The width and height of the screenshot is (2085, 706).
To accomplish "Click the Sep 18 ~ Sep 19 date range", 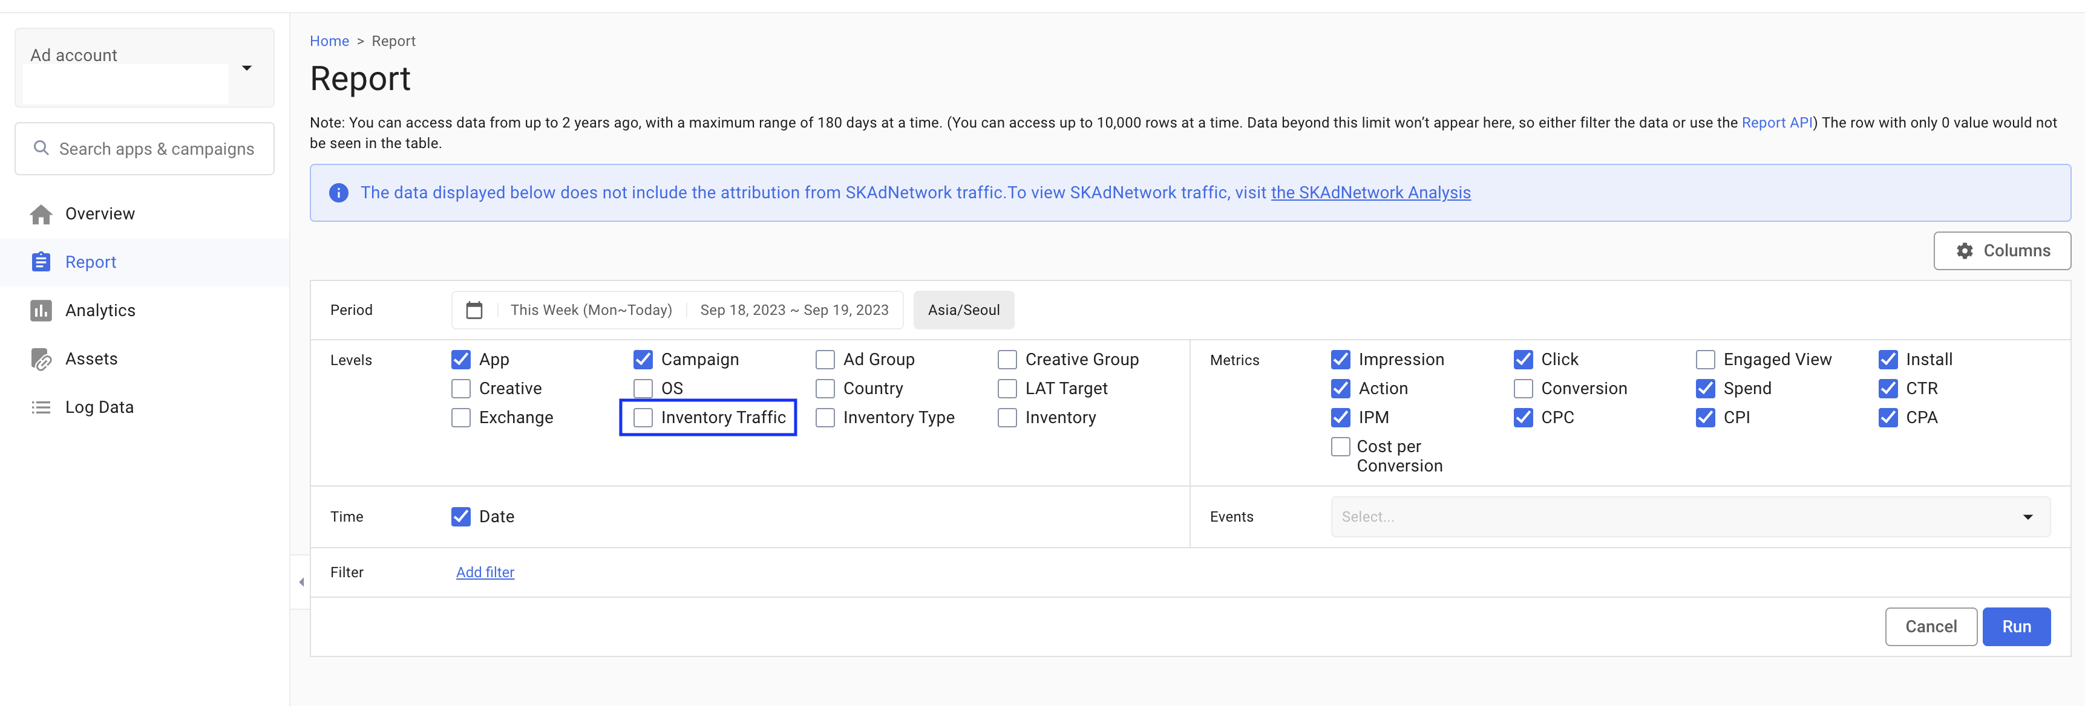I will 794,311.
